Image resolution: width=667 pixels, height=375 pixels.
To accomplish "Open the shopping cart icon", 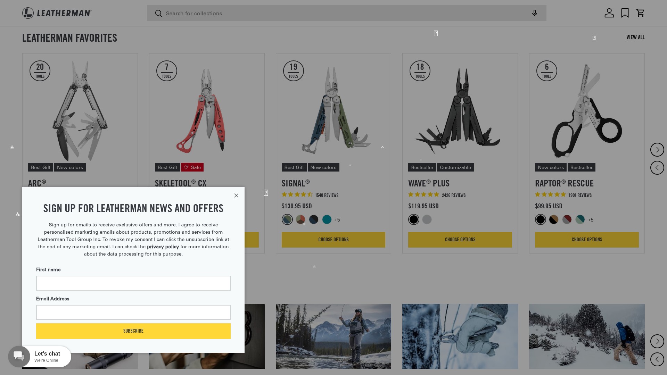I will click(x=640, y=13).
